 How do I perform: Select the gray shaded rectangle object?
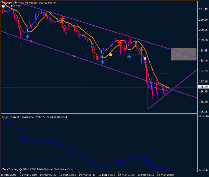(184, 54)
